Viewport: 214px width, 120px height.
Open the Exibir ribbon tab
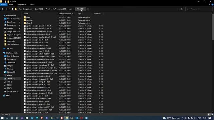click(x=32, y=5)
